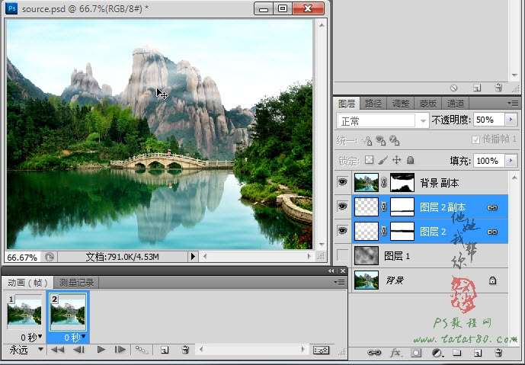
Task: Hide the 背景 副本 layer
Action: 342,183
